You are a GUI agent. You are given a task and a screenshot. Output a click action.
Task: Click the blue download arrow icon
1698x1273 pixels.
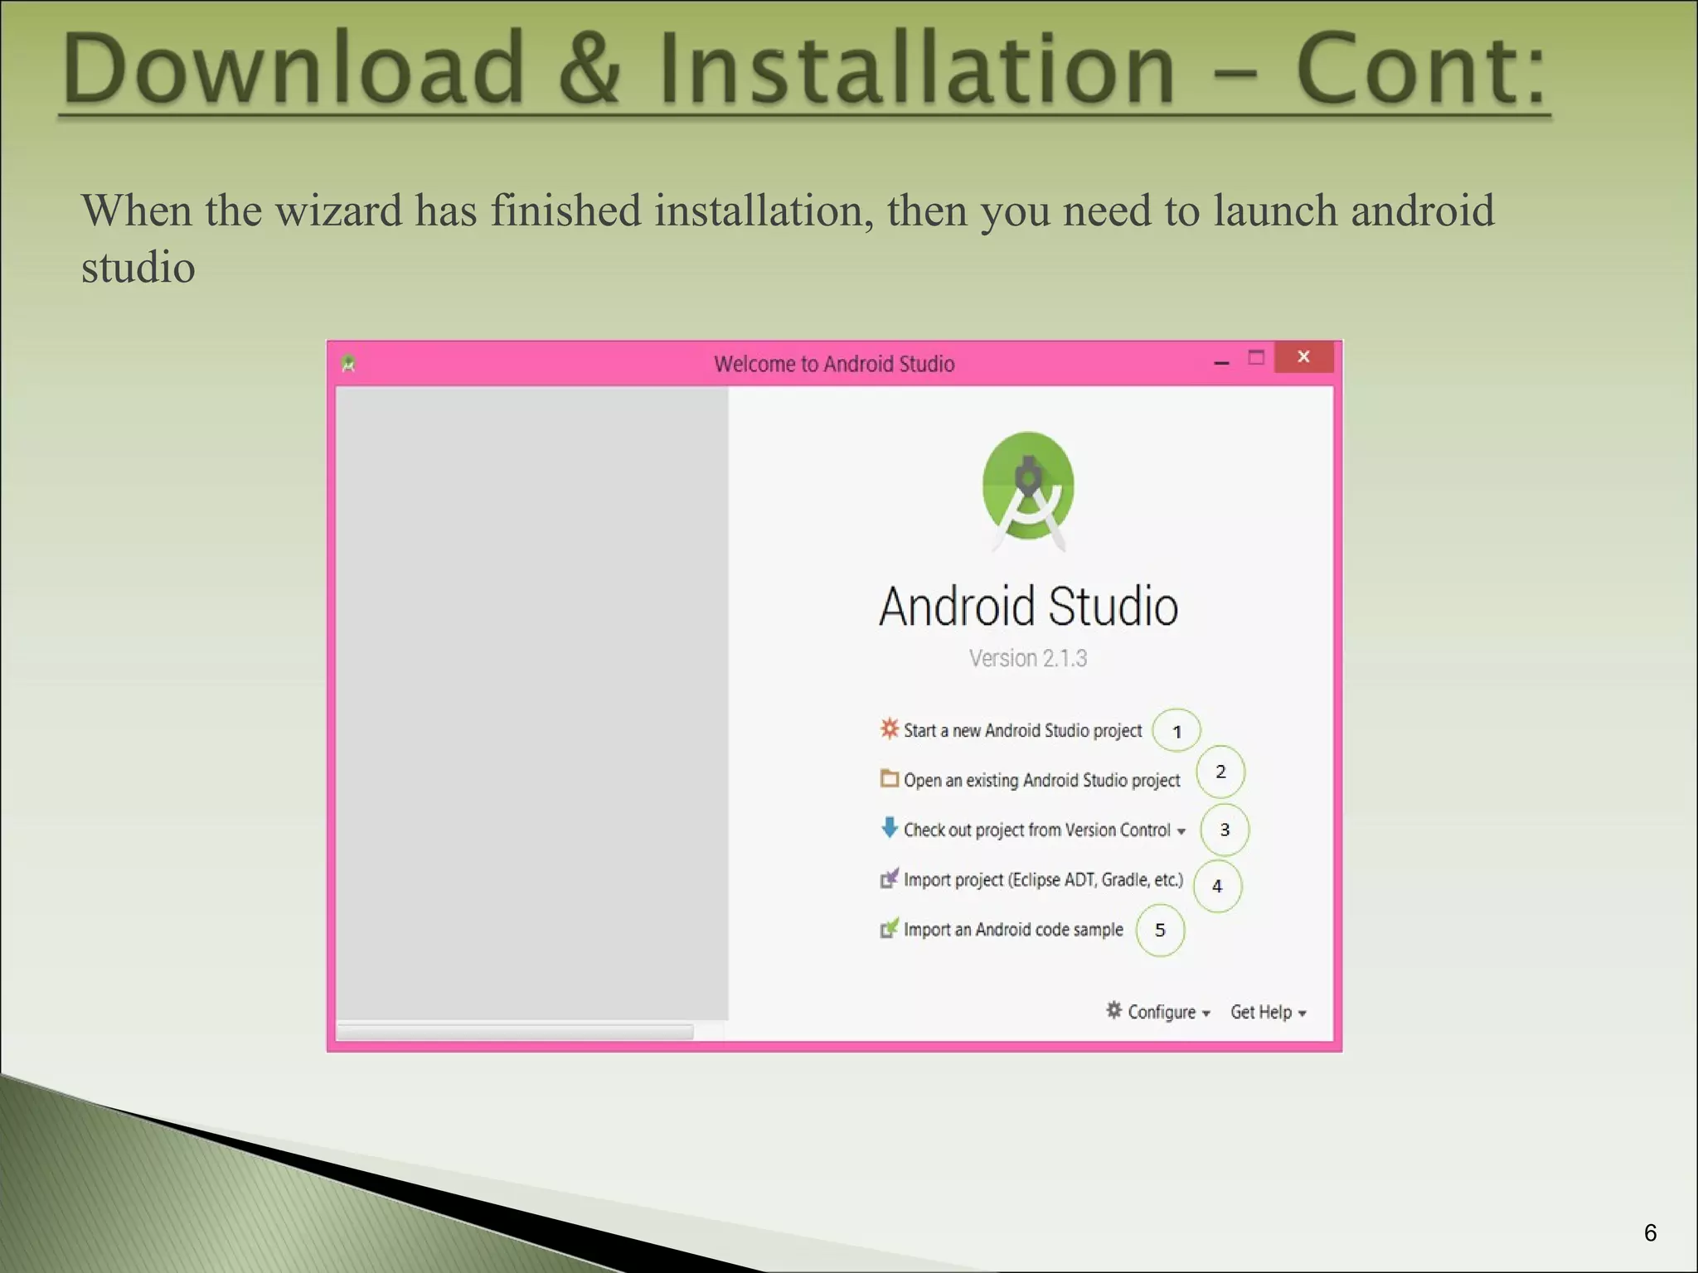coord(889,827)
